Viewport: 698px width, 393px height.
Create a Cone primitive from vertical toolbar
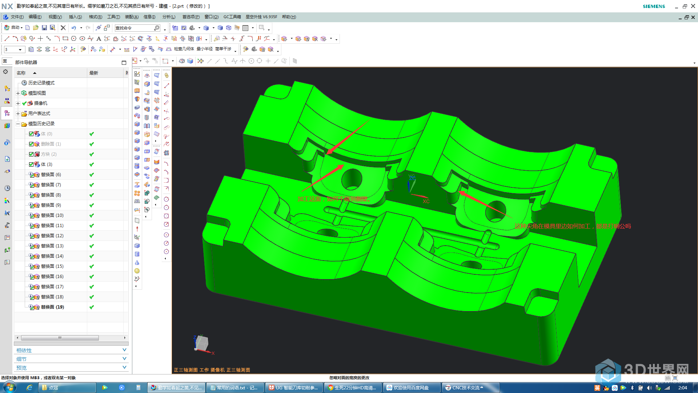[137, 262]
